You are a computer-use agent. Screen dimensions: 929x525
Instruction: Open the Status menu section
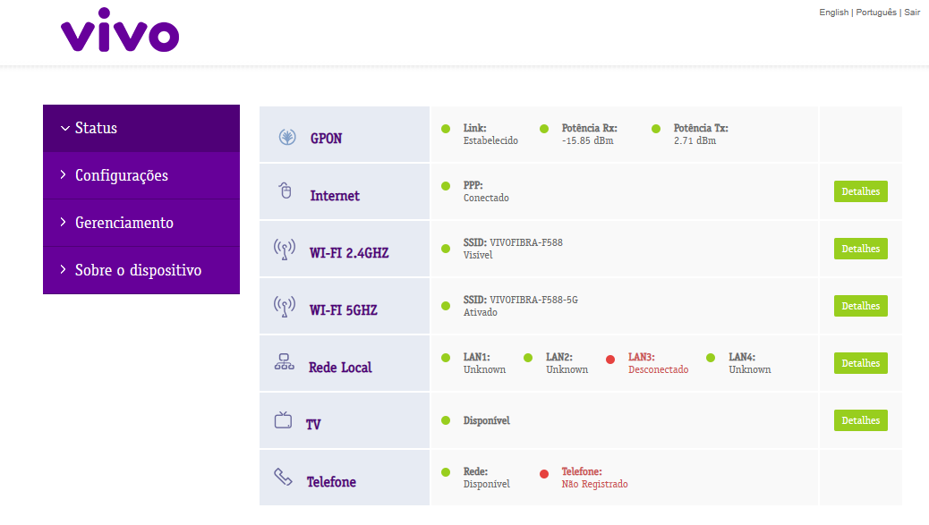(x=141, y=128)
